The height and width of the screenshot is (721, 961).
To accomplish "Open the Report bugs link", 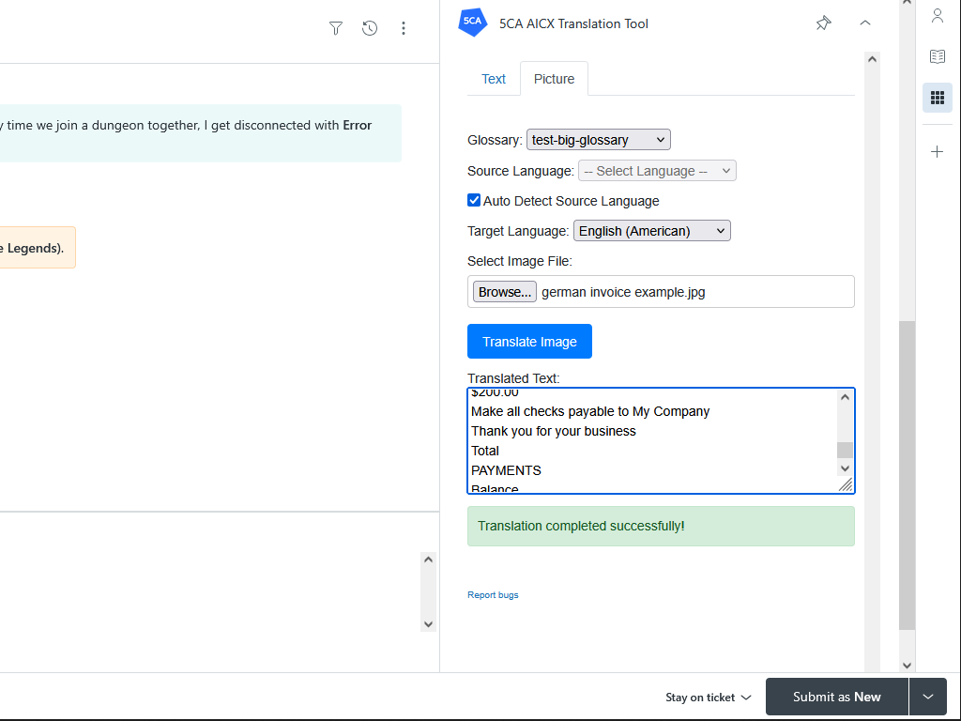I will (493, 594).
